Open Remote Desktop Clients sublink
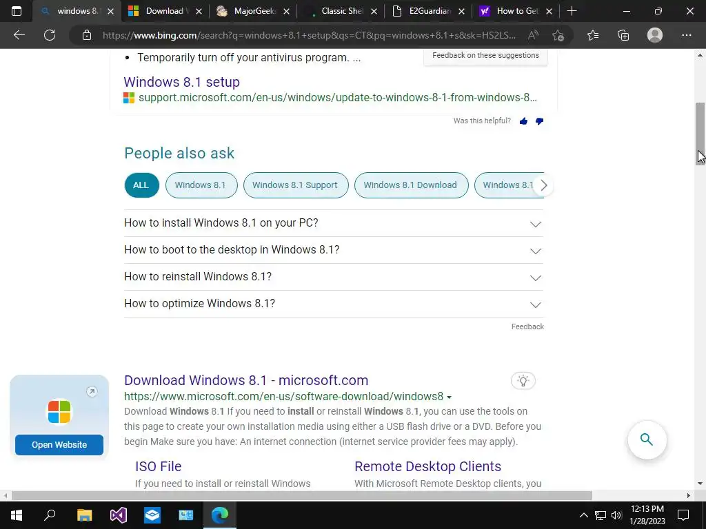This screenshot has width=706, height=529. click(427, 466)
